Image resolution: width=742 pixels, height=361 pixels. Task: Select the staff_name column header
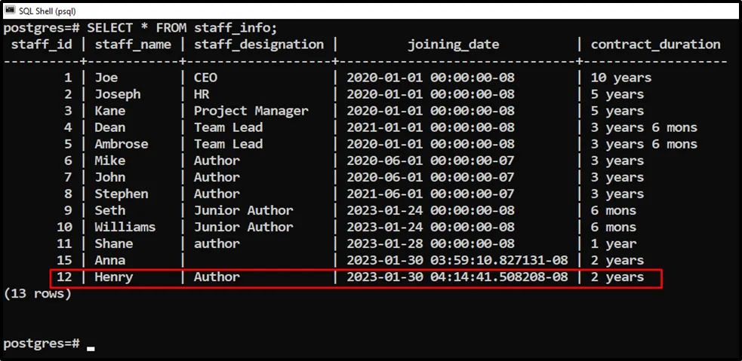click(134, 44)
